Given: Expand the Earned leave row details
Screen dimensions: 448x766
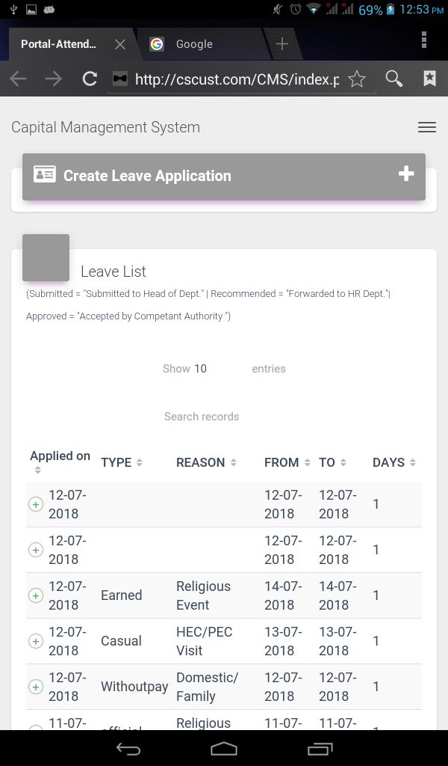Looking at the screenshot, I should click(35, 595).
